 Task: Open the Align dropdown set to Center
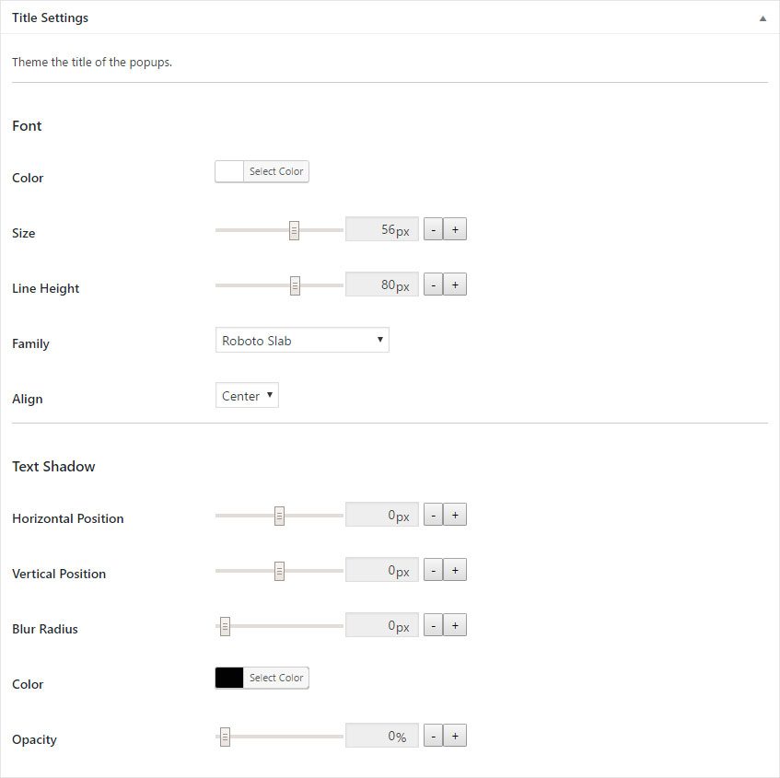(x=246, y=395)
